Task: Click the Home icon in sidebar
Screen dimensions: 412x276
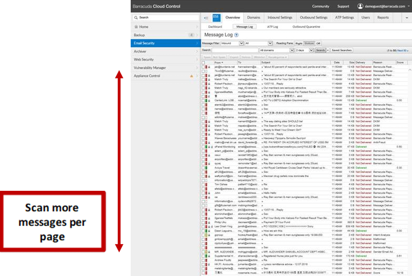Action: pos(136,27)
